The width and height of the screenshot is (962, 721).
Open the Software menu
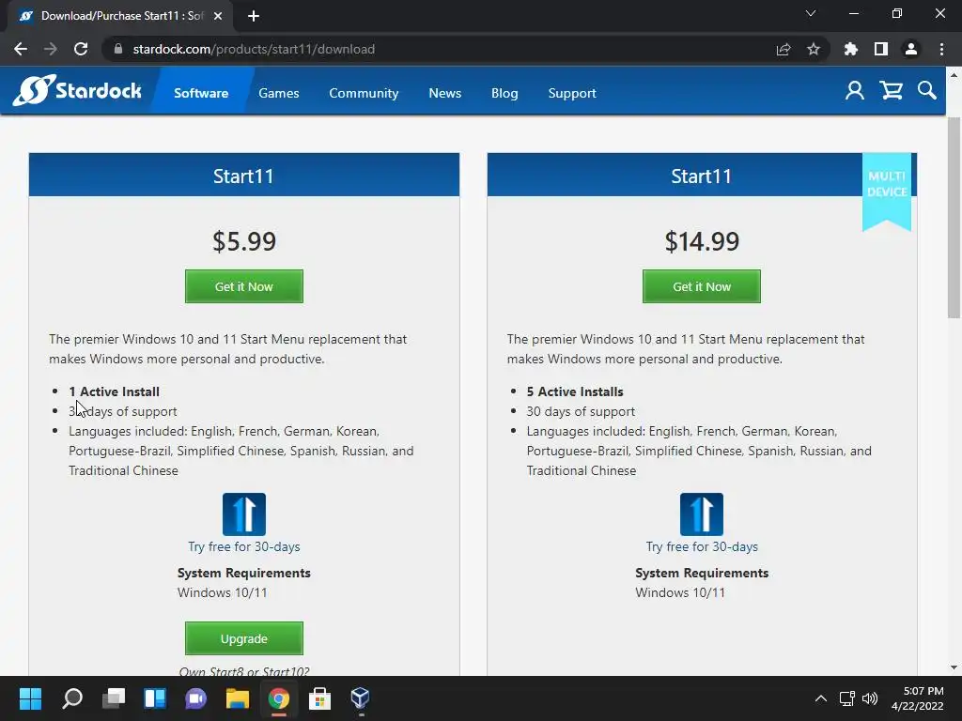(201, 93)
